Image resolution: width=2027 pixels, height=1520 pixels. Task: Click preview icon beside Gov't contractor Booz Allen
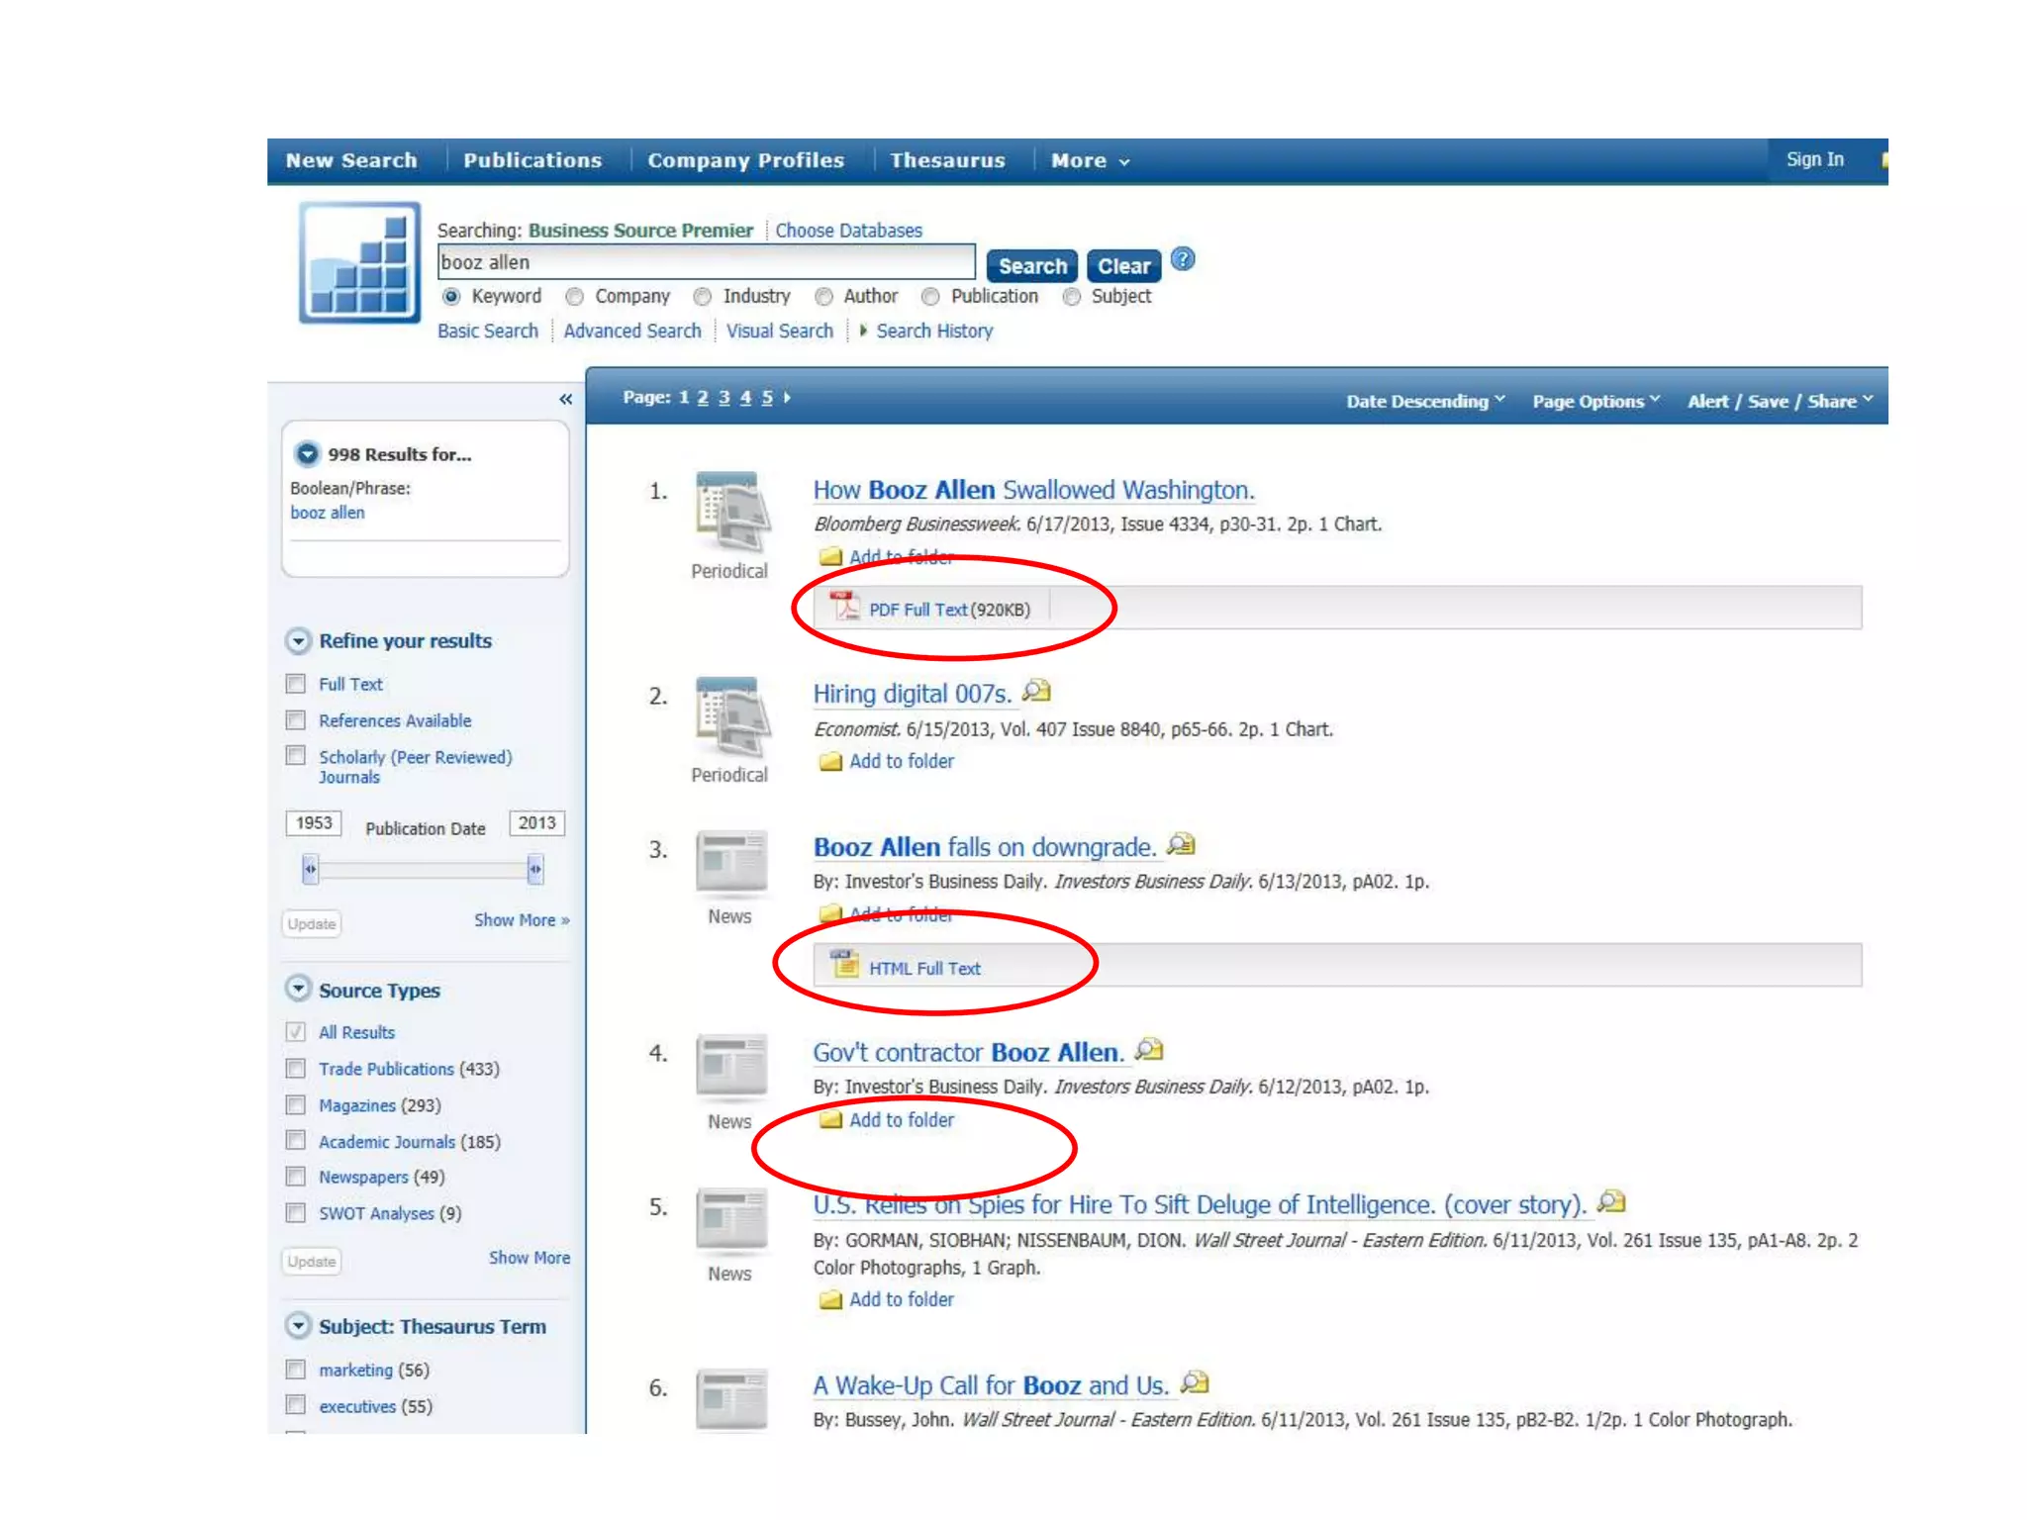[1149, 1050]
